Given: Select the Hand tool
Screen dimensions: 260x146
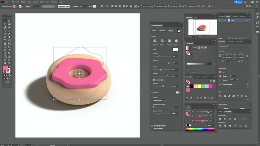Looking at the screenshot, I should click(x=5, y=63).
